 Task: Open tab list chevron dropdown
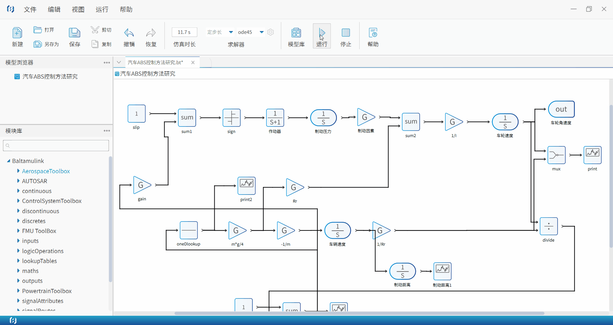tap(119, 62)
